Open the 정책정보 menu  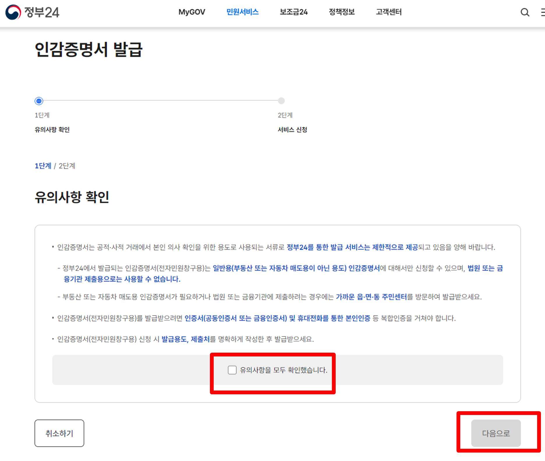point(341,12)
